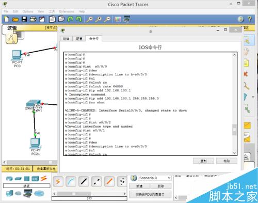This screenshot has height=203, width=258.
Task: Click the Paste toolbar icon
Action: pyautogui.click(x=61, y=19)
